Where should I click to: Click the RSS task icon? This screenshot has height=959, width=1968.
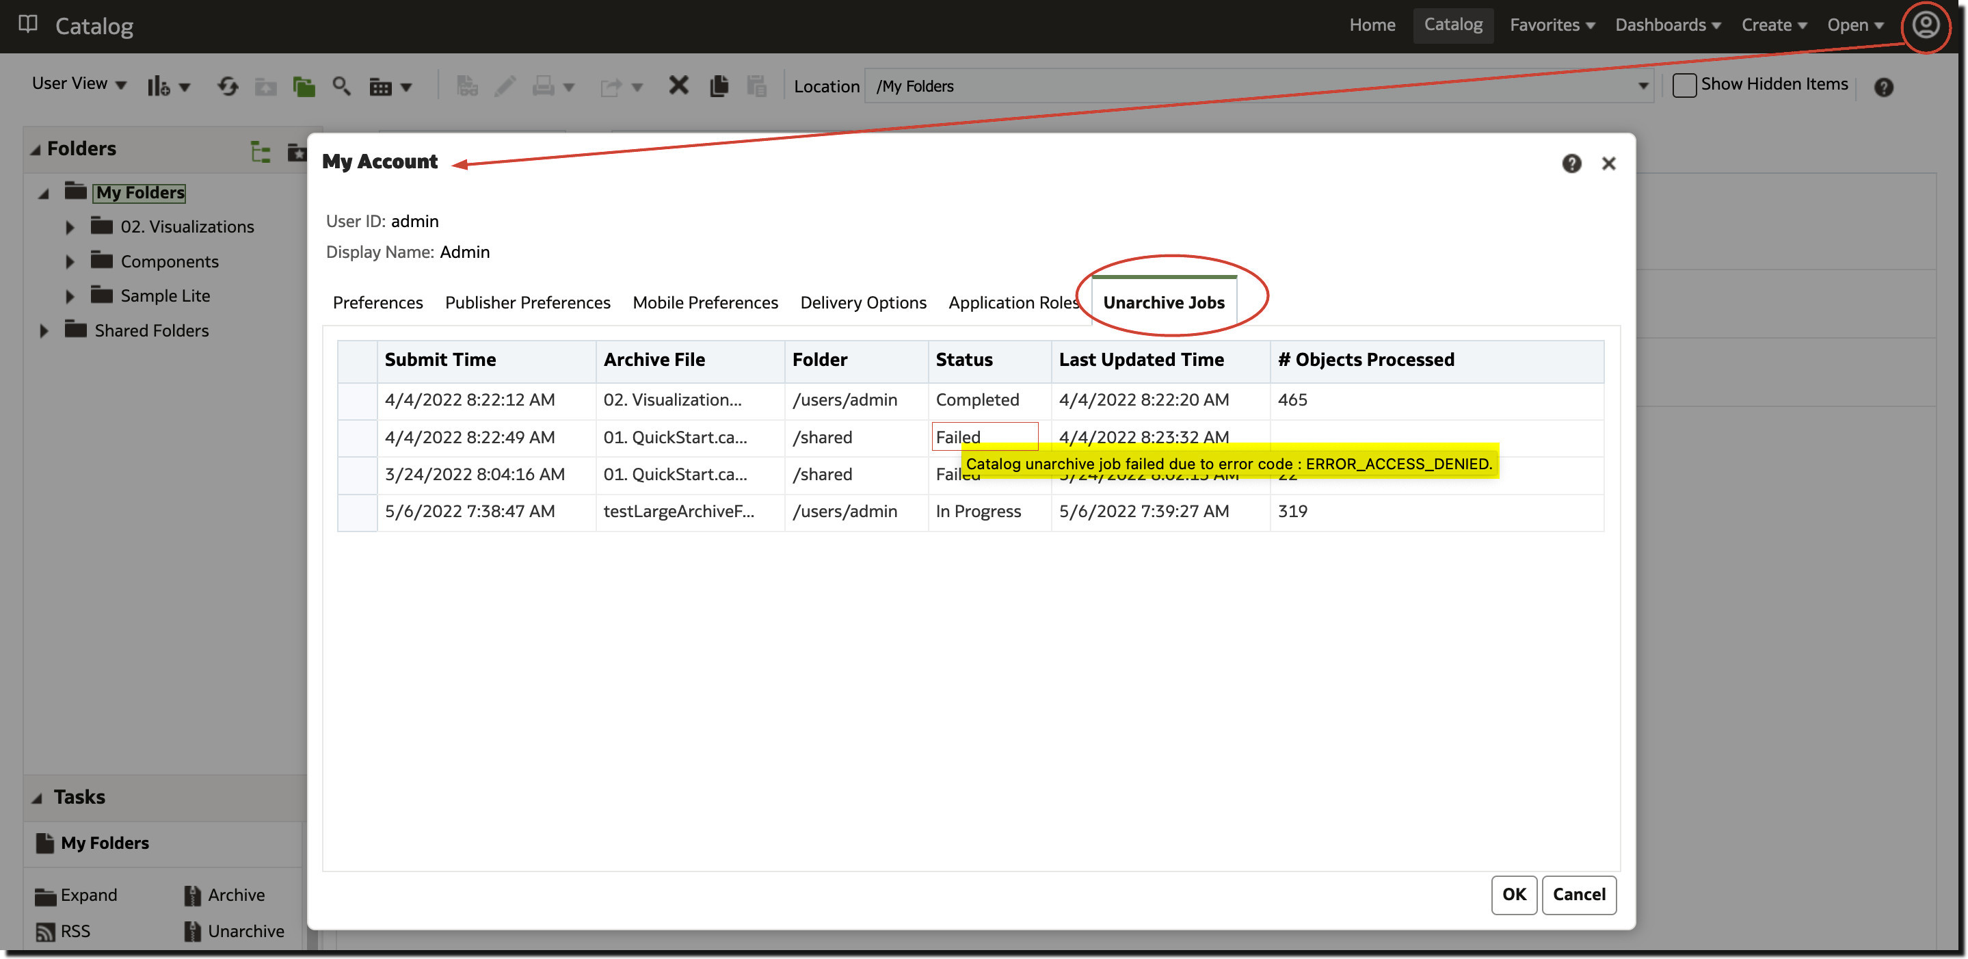pos(45,932)
